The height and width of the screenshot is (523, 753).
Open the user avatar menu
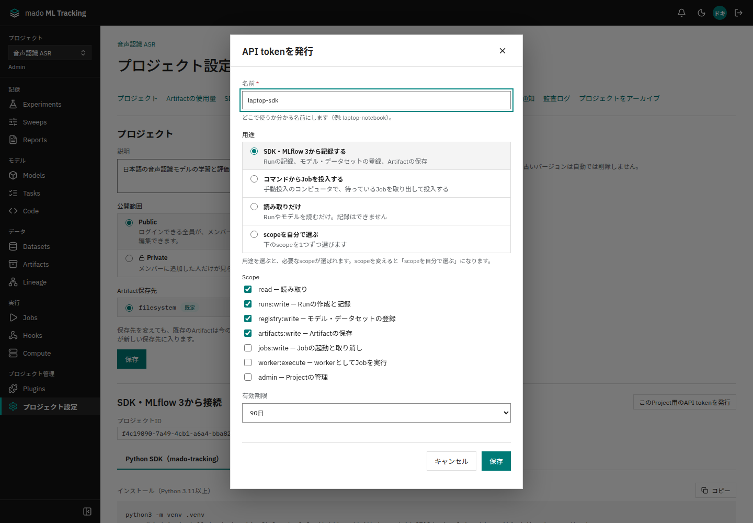point(720,13)
